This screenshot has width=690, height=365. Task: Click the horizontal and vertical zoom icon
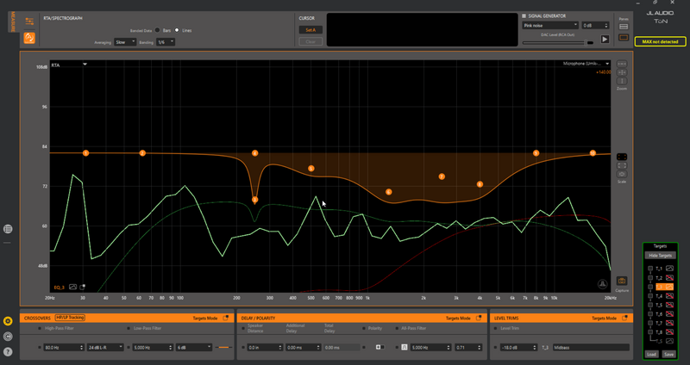coord(622,72)
